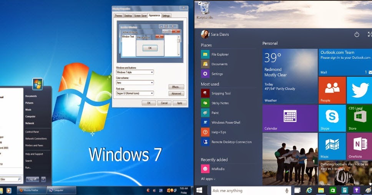The image size is (372, 195).
Task: Click the Sara Davis user avatar
Action: [x=205, y=35]
